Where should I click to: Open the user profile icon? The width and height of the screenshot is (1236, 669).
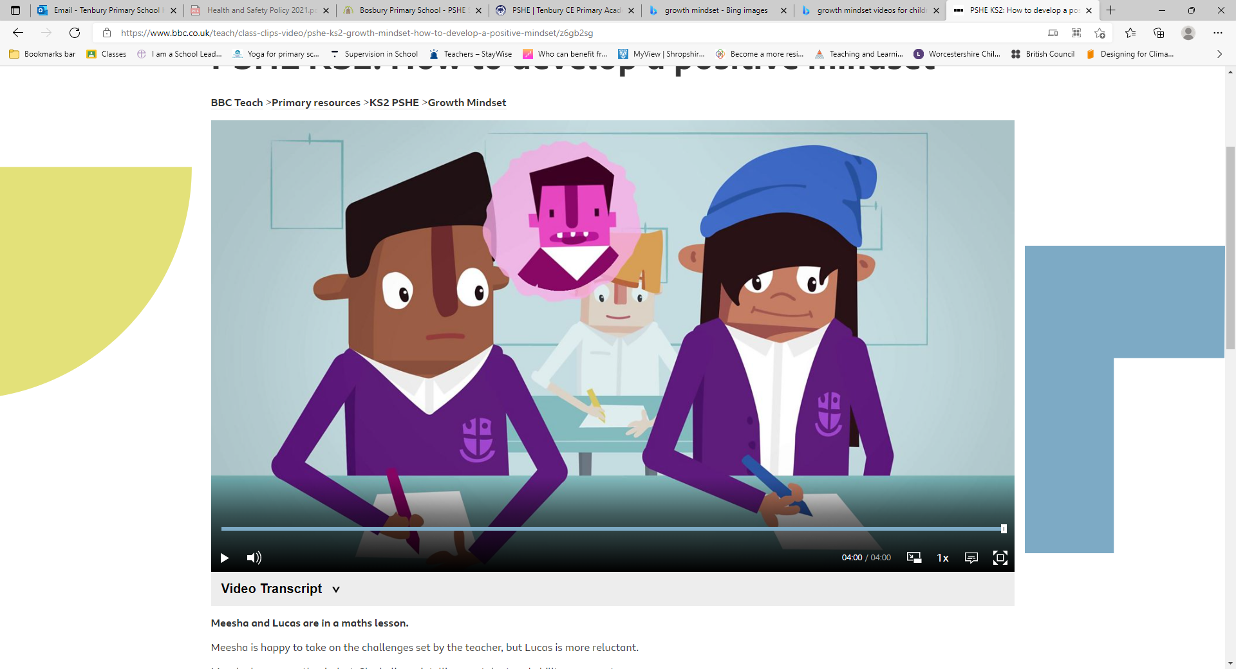click(1188, 33)
